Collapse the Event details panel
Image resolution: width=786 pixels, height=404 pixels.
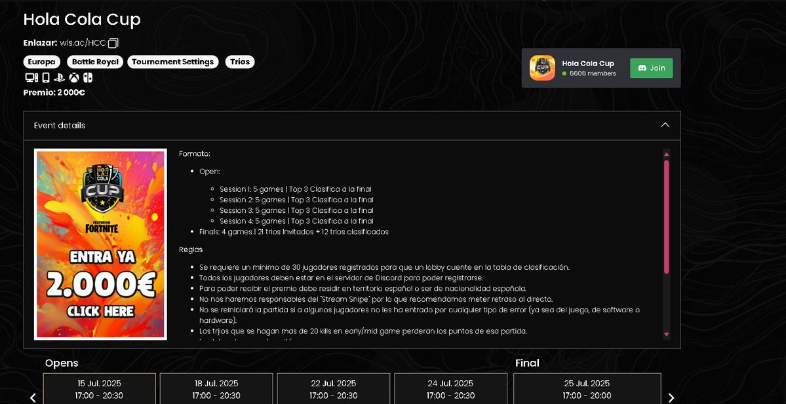tap(665, 125)
